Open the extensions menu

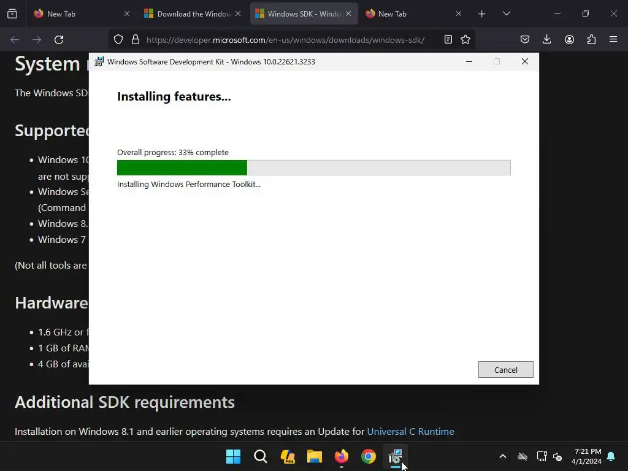click(x=591, y=39)
